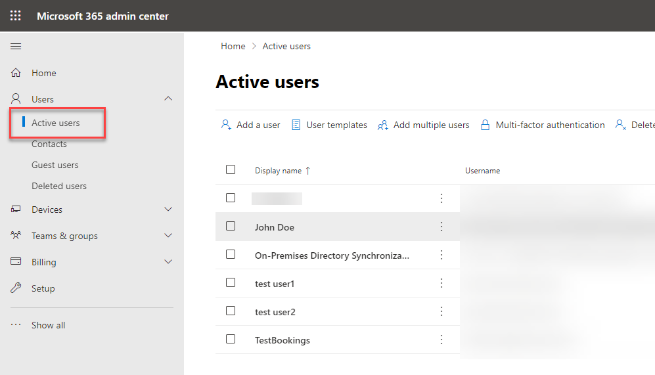
Task: Select the TestBookings checkbox
Action: [231, 339]
